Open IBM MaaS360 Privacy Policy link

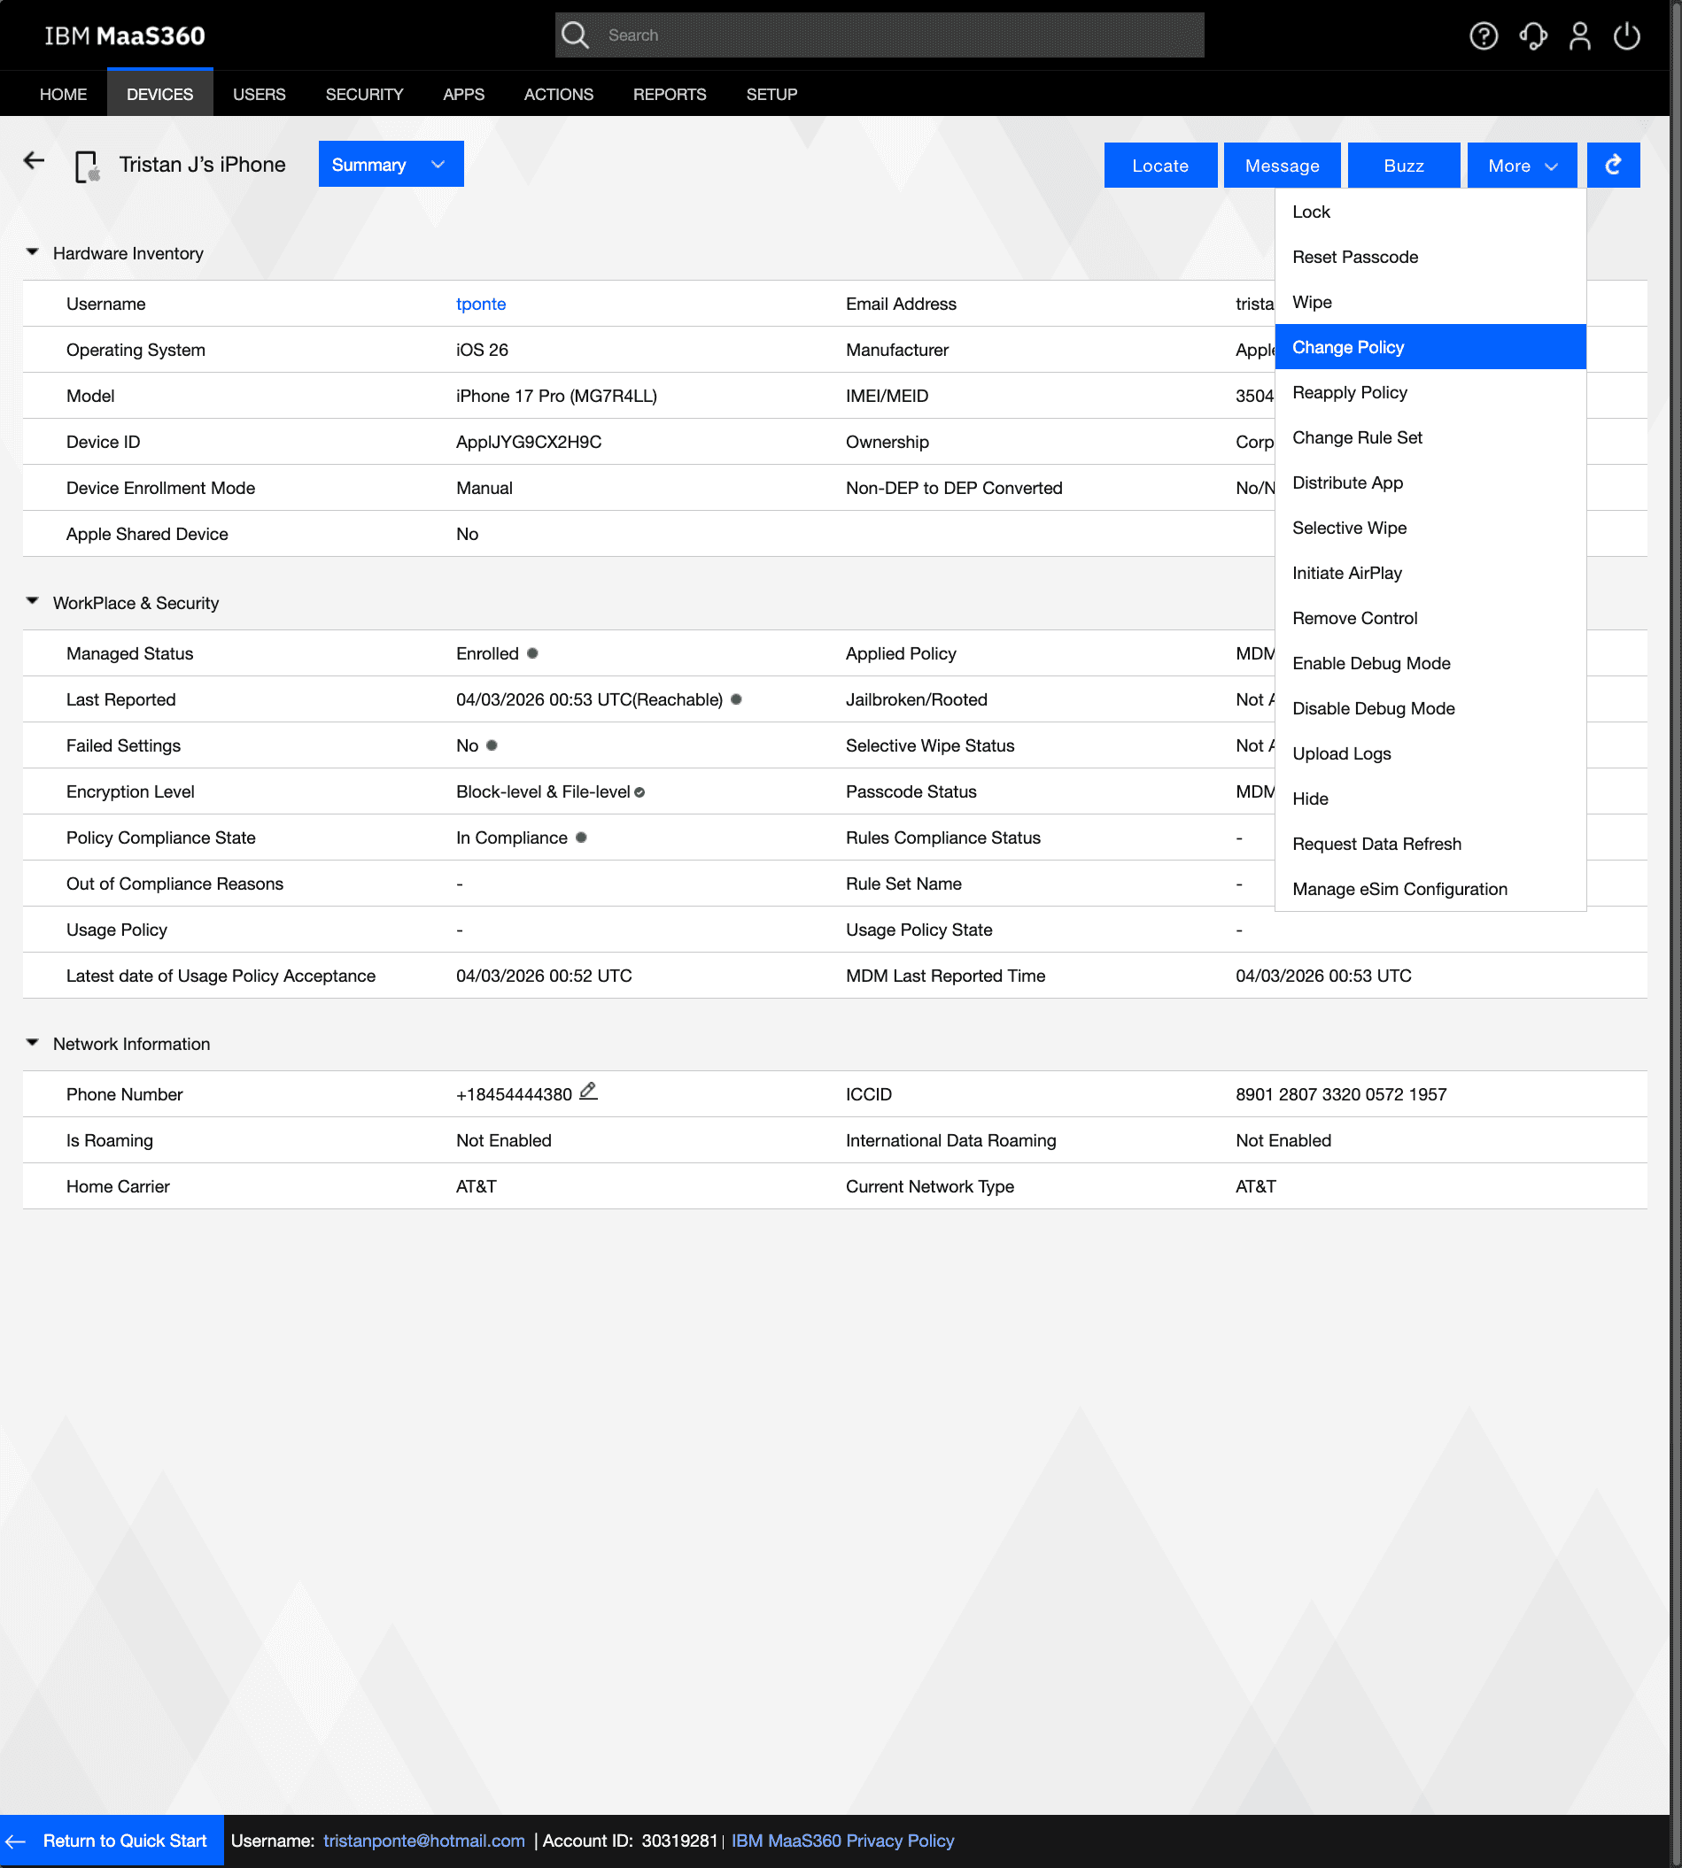[x=843, y=1841]
